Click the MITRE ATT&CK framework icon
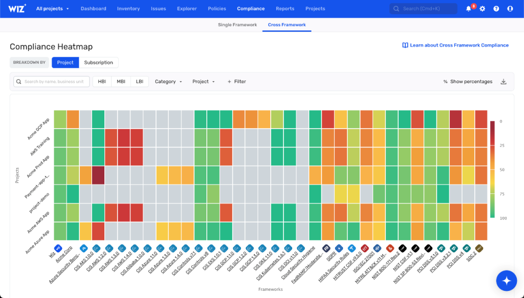 pyautogui.click(x=389, y=249)
